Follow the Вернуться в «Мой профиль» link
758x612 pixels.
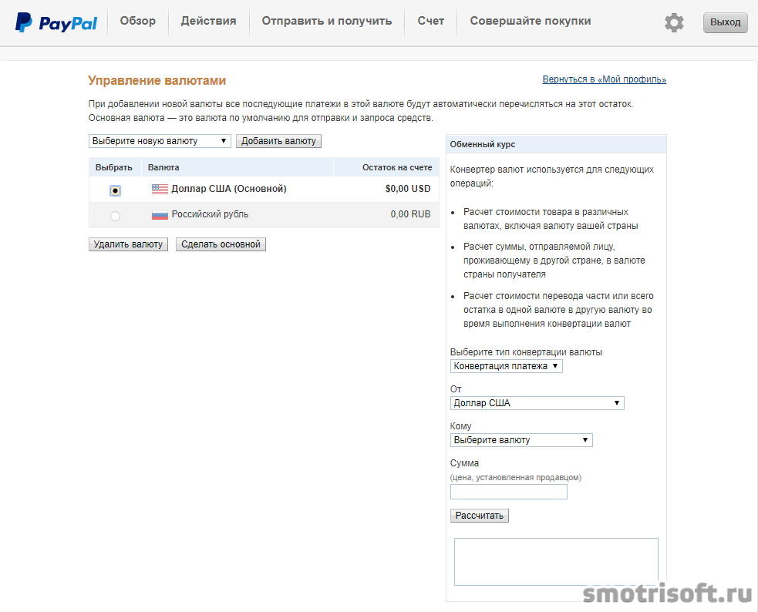click(x=605, y=79)
